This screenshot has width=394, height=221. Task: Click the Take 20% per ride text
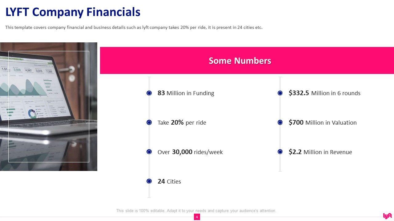(x=182, y=122)
